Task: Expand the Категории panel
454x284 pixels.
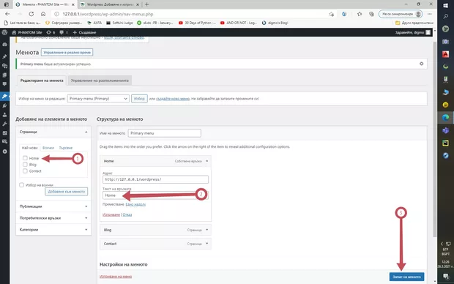Action: pos(53,230)
